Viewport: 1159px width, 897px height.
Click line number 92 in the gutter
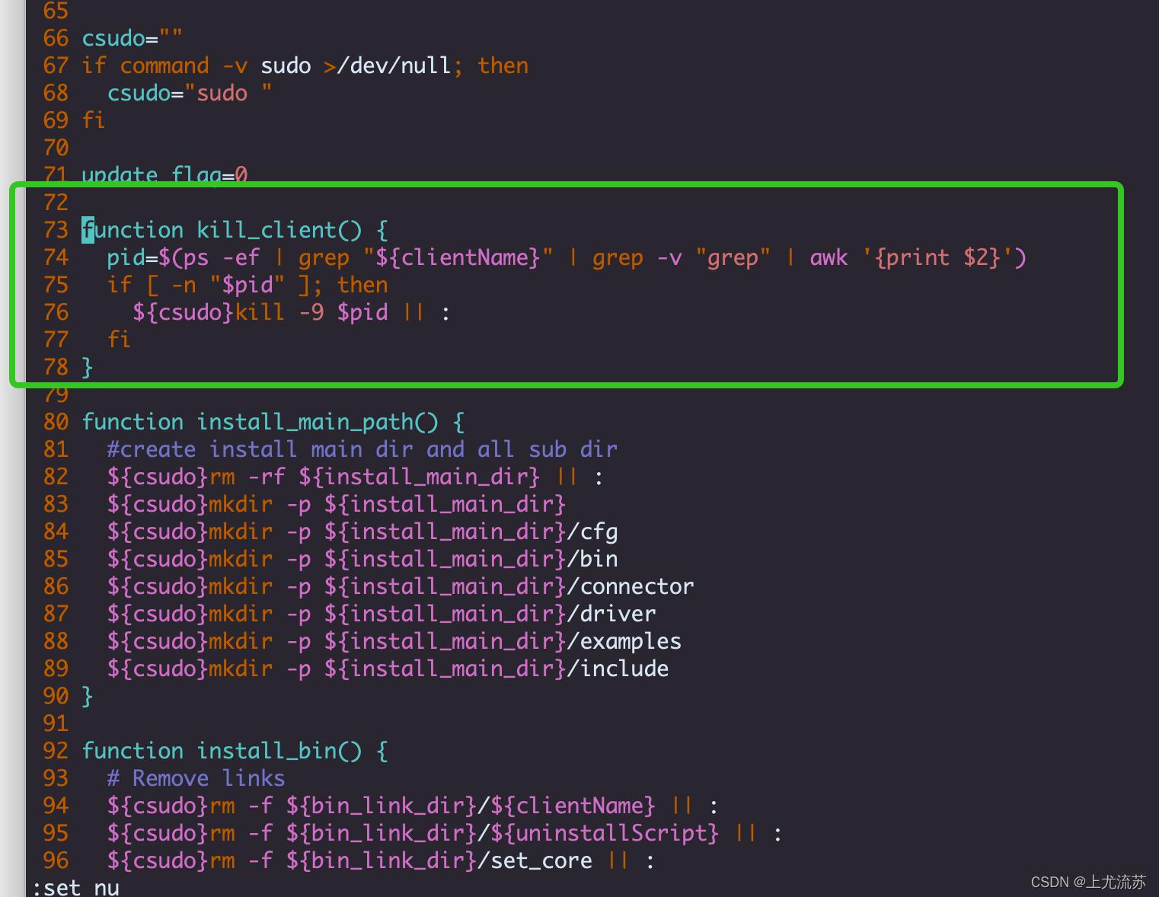coord(55,750)
